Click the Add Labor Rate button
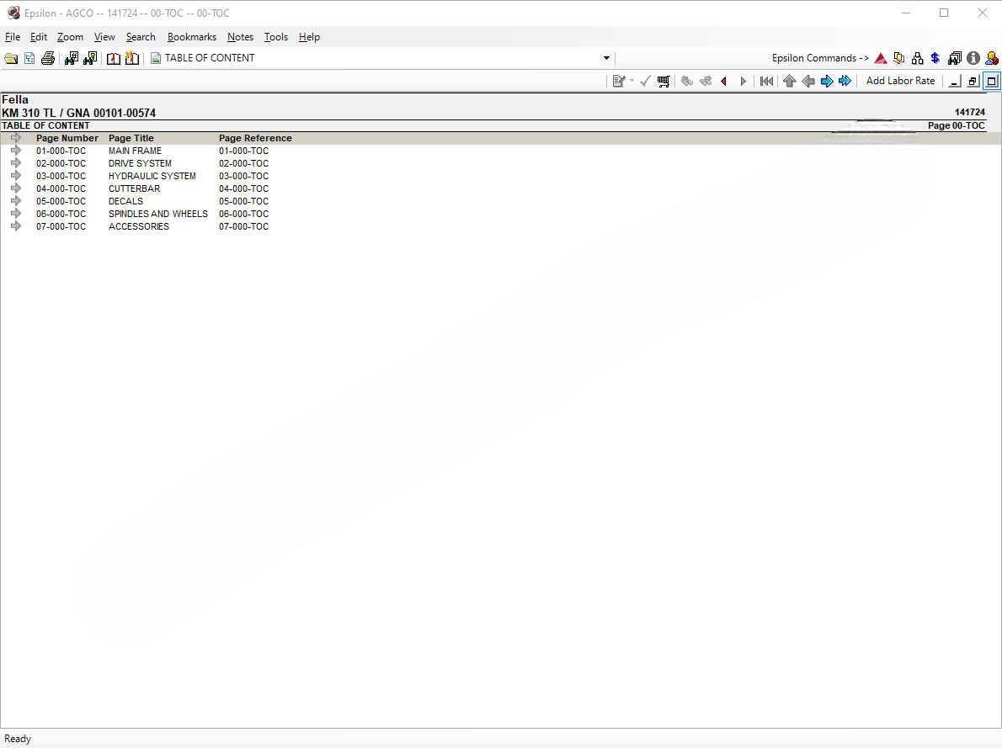The width and height of the screenshot is (1002, 748). [x=900, y=81]
